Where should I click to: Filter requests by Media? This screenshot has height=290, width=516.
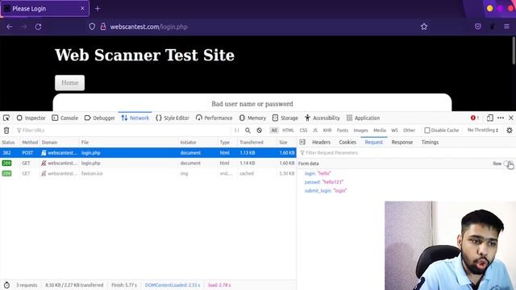click(x=380, y=130)
